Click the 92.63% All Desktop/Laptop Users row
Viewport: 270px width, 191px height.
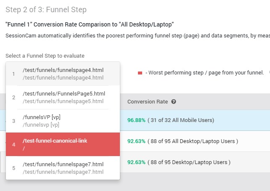click(195, 141)
